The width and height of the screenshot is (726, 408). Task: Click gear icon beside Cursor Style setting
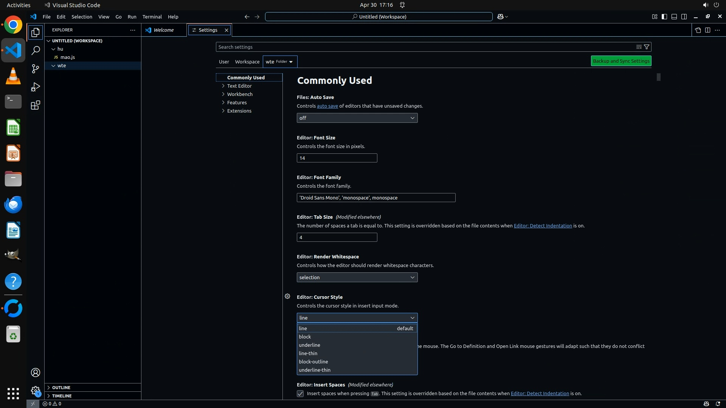click(x=287, y=297)
